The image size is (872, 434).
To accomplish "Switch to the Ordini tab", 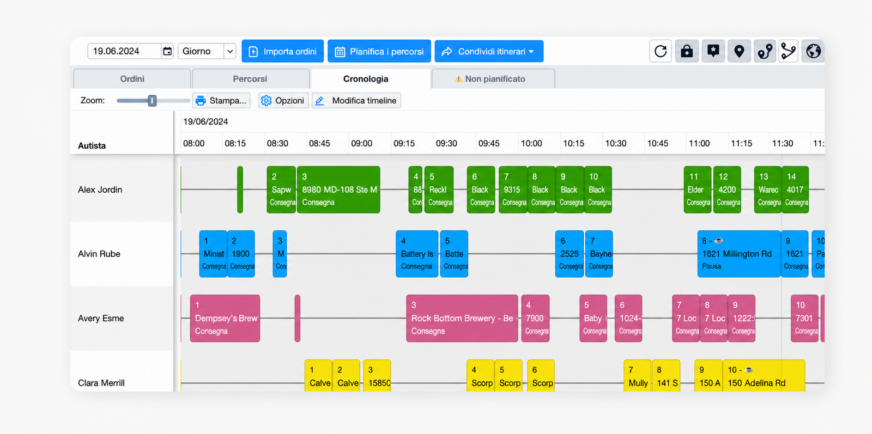I will tap(132, 79).
